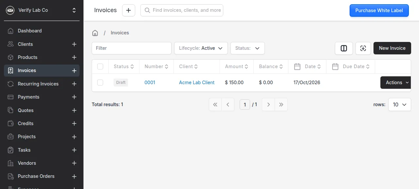Image resolution: width=419 pixels, height=189 pixels.
Task: Change the rows per page dropdown
Action: 399,104
